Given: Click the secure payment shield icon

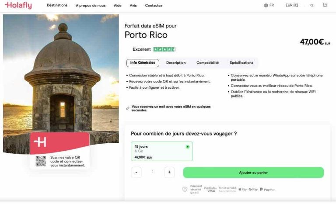Looking at the screenshot, I should point(185,190).
